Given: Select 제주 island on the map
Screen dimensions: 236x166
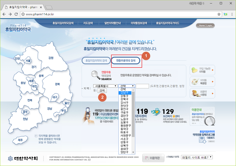Looking at the screenshot, I should tap(20, 140).
